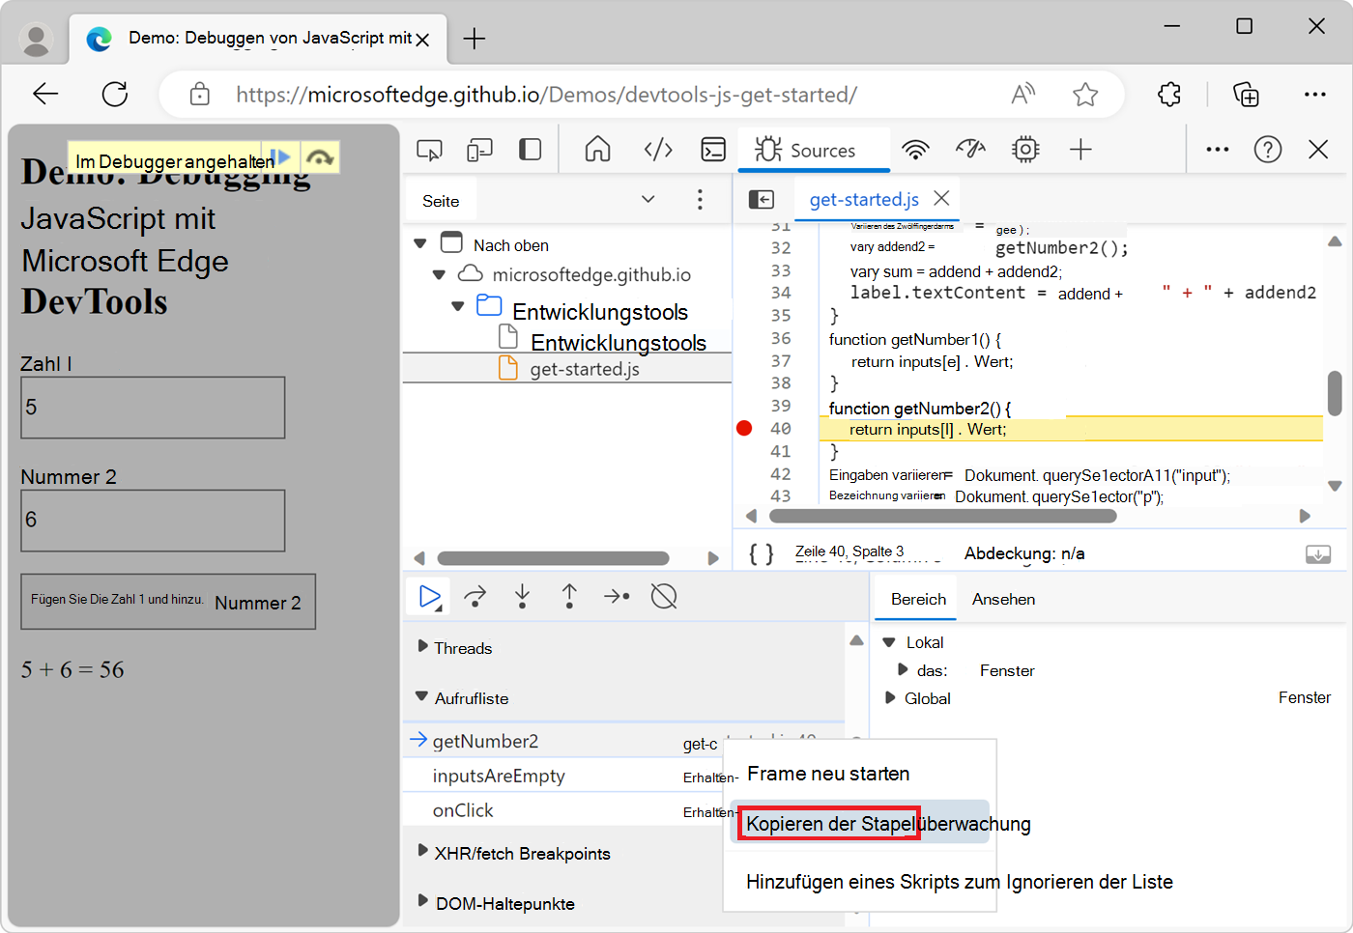Switch to the Ansehen tab
This screenshot has height=933, width=1353.
click(1003, 599)
